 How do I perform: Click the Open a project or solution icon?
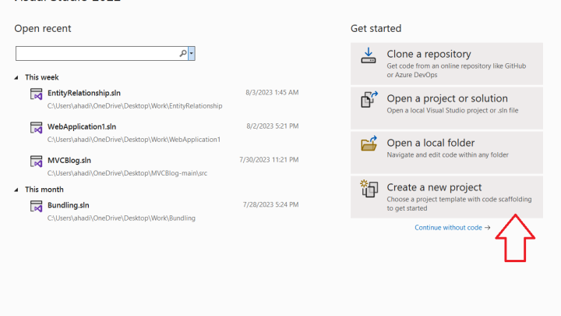coord(369,100)
